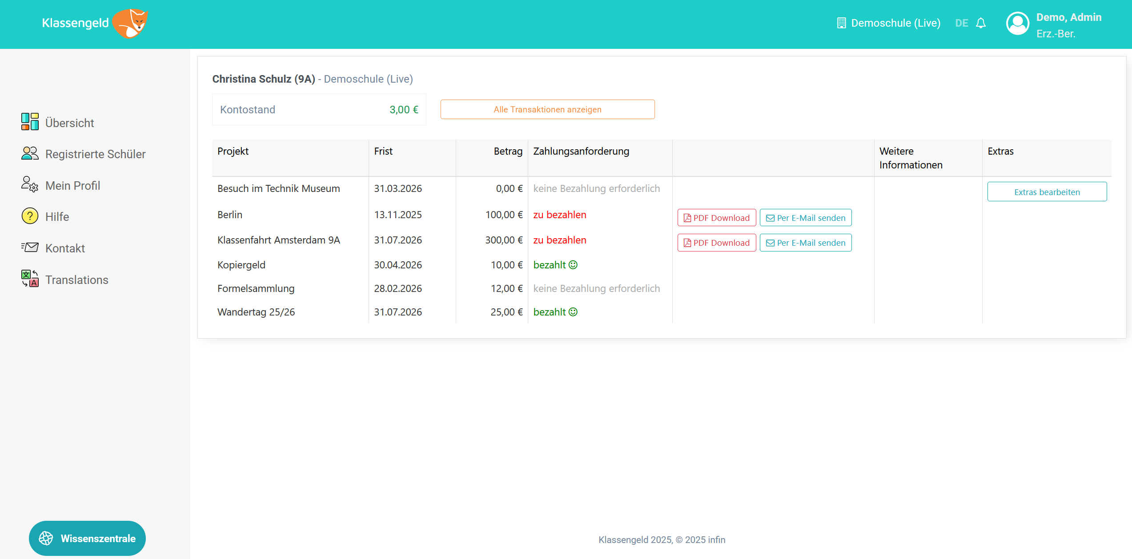Send Klassenfahrt Amsterdam 9A request per E-Mail
This screenshot has width=1132, height=559.
(805, 243)
